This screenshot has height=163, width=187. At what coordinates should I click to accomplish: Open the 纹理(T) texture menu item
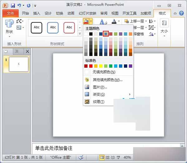click(98, 102)
